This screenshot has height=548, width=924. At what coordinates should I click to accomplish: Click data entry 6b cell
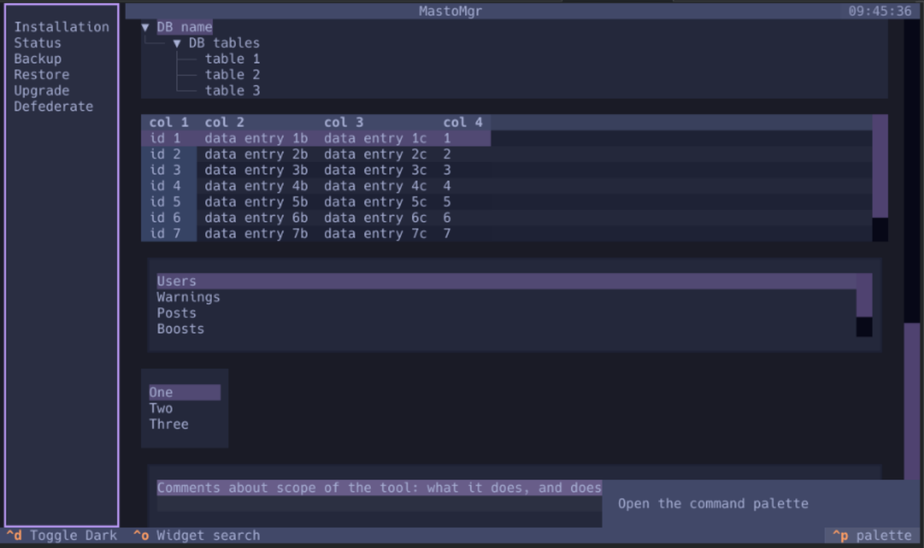coord(256,218)
